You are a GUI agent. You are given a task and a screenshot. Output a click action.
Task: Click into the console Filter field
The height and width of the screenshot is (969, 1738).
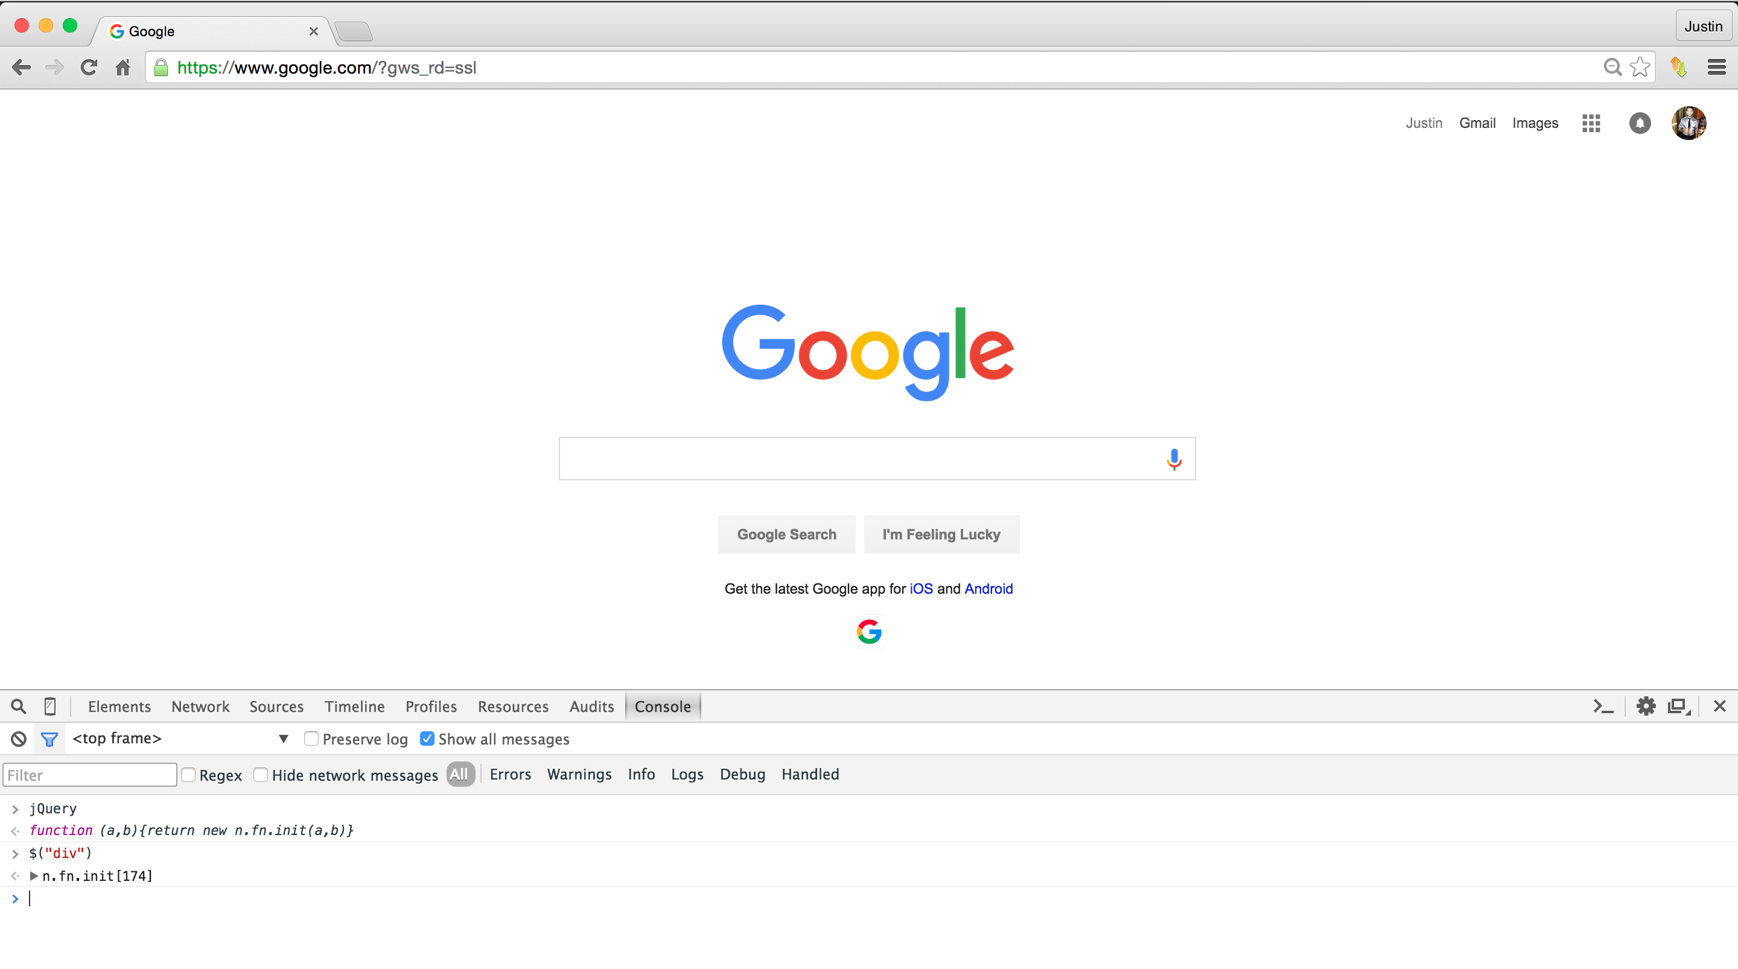[x=90, y=775]
